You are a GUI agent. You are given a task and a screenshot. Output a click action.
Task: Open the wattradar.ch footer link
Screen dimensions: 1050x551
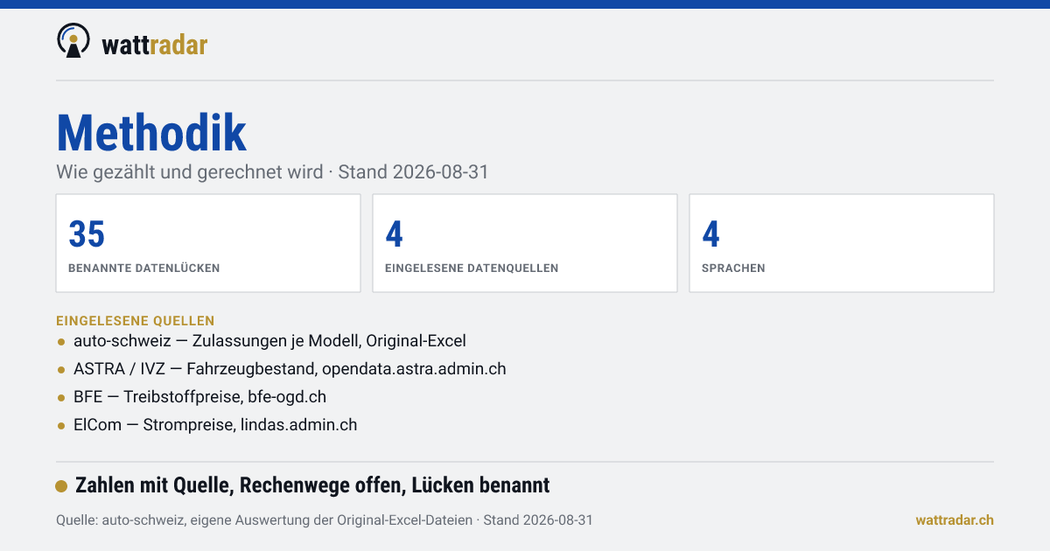(x=955, y=520)
